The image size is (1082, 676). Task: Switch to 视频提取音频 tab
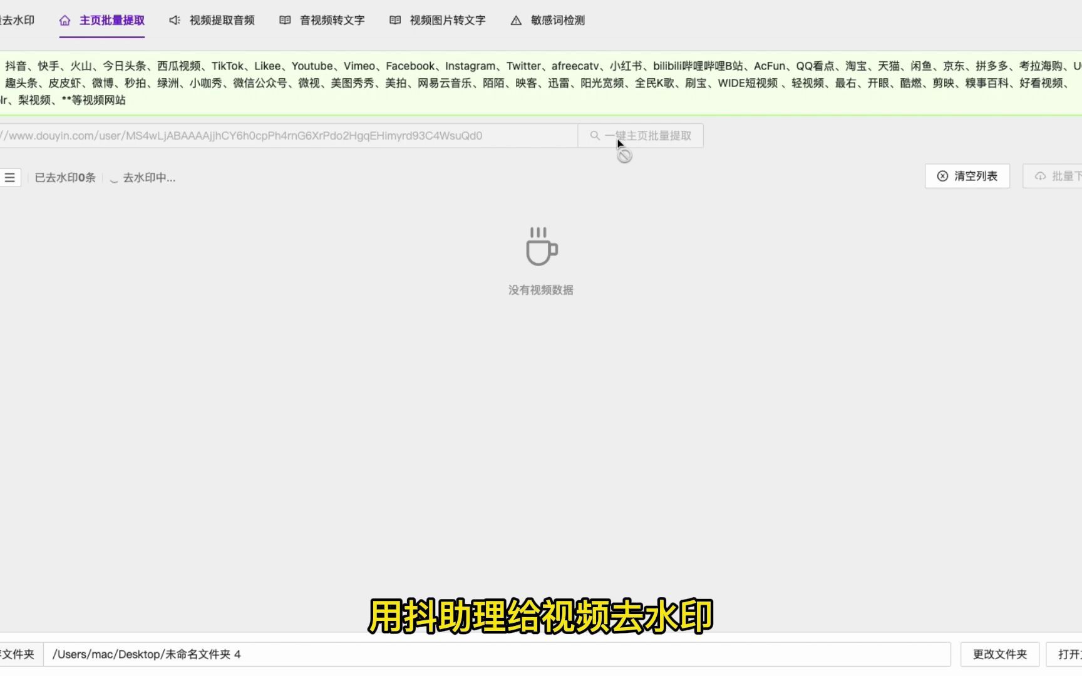[x=212, y=21]
